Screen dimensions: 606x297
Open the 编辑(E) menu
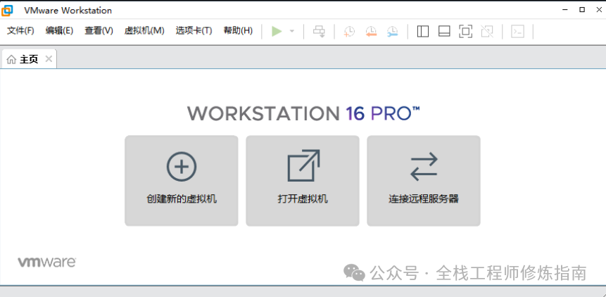coord(59,31)
